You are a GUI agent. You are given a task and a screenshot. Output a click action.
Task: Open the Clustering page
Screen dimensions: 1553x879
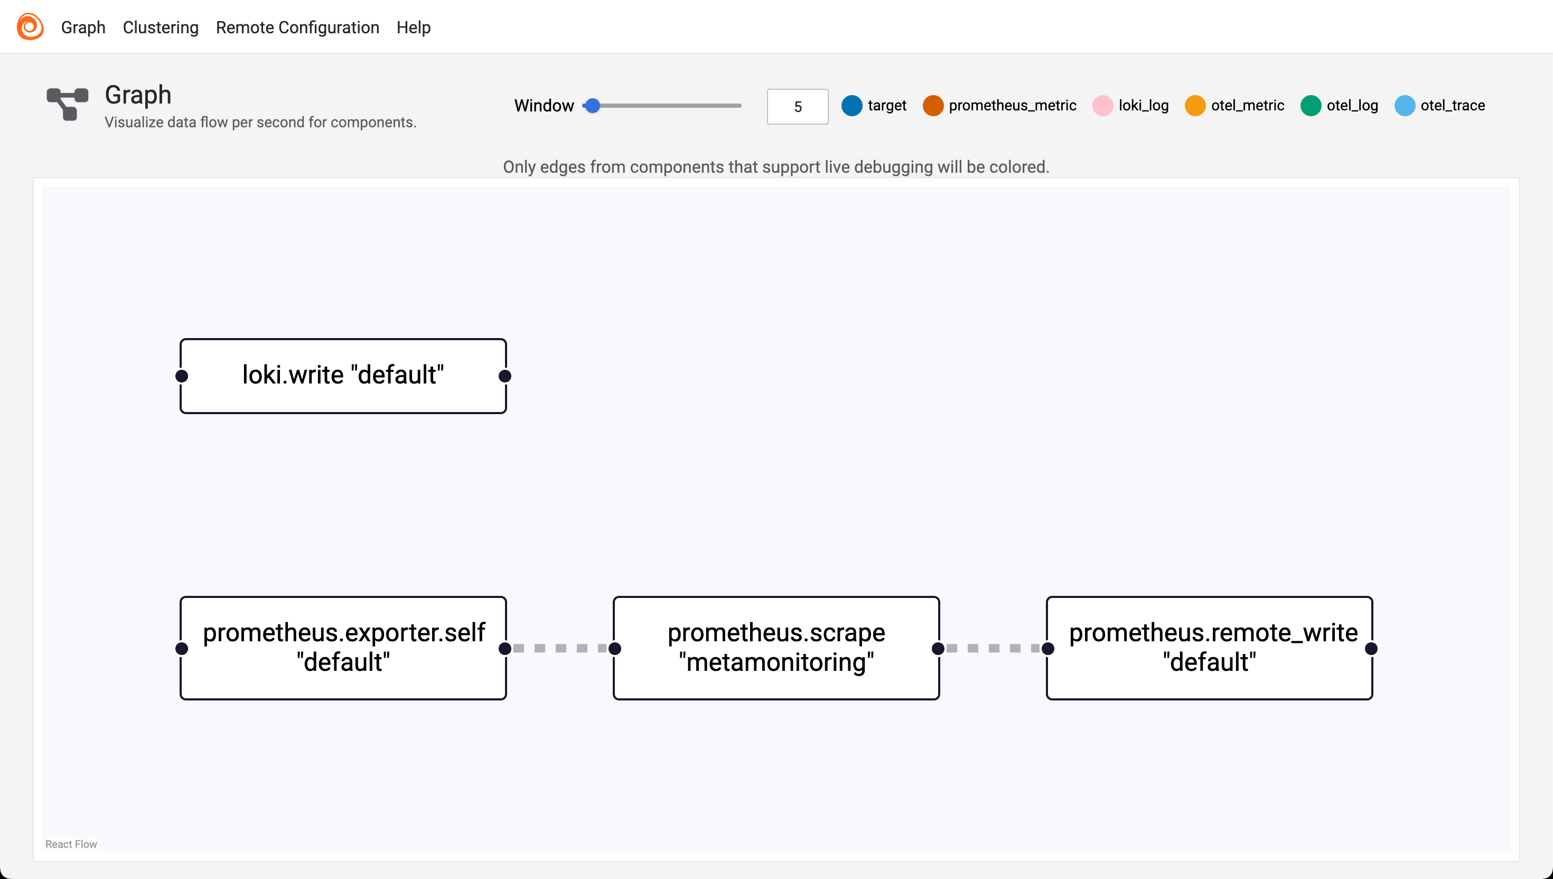(x=161, y=27)
